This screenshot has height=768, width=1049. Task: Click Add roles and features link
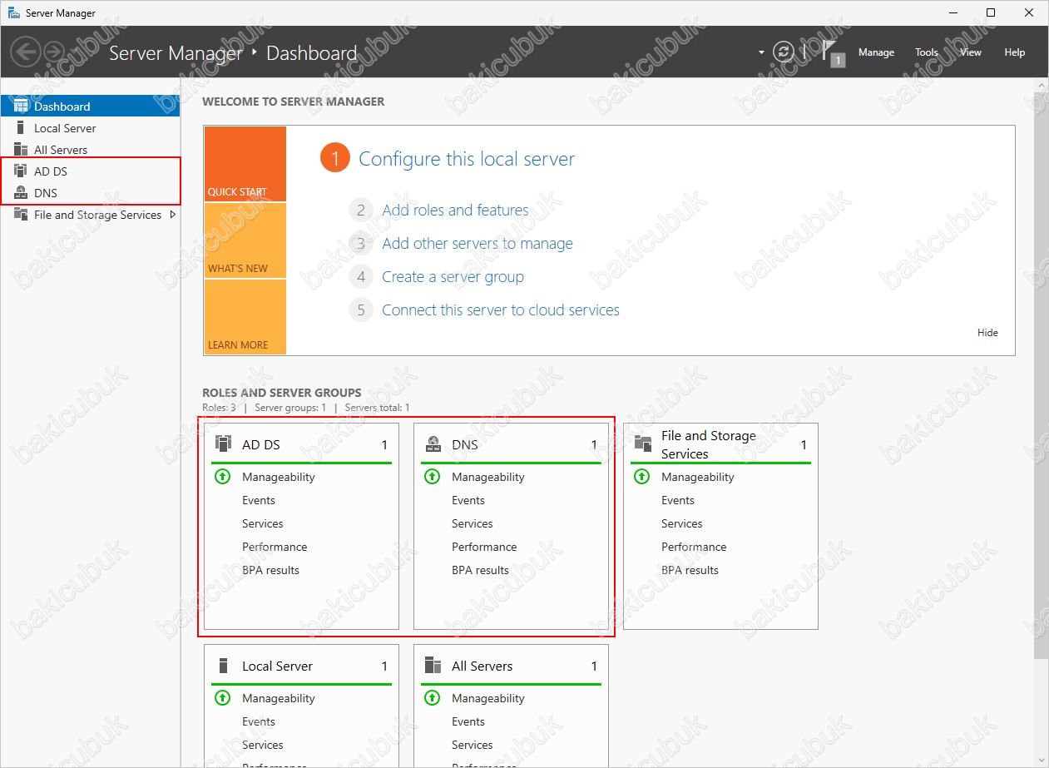click(x=455, y=211)
